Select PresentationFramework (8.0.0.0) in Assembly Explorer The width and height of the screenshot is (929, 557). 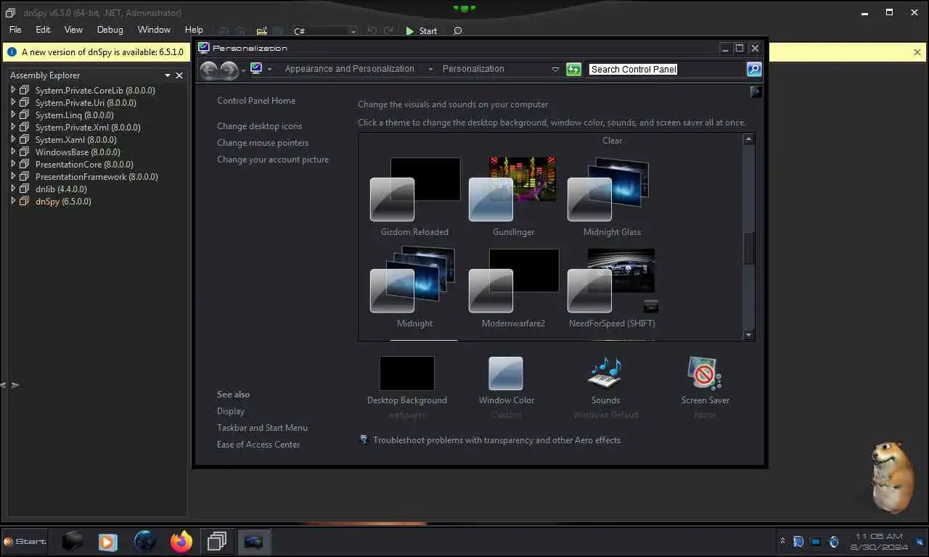(97, 177)
